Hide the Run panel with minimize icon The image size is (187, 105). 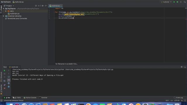(185, 67)
